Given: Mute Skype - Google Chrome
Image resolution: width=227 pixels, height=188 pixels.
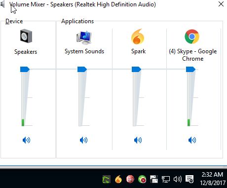Looking at the screenshot, I should pyautogui.click(x=192, y=140).
